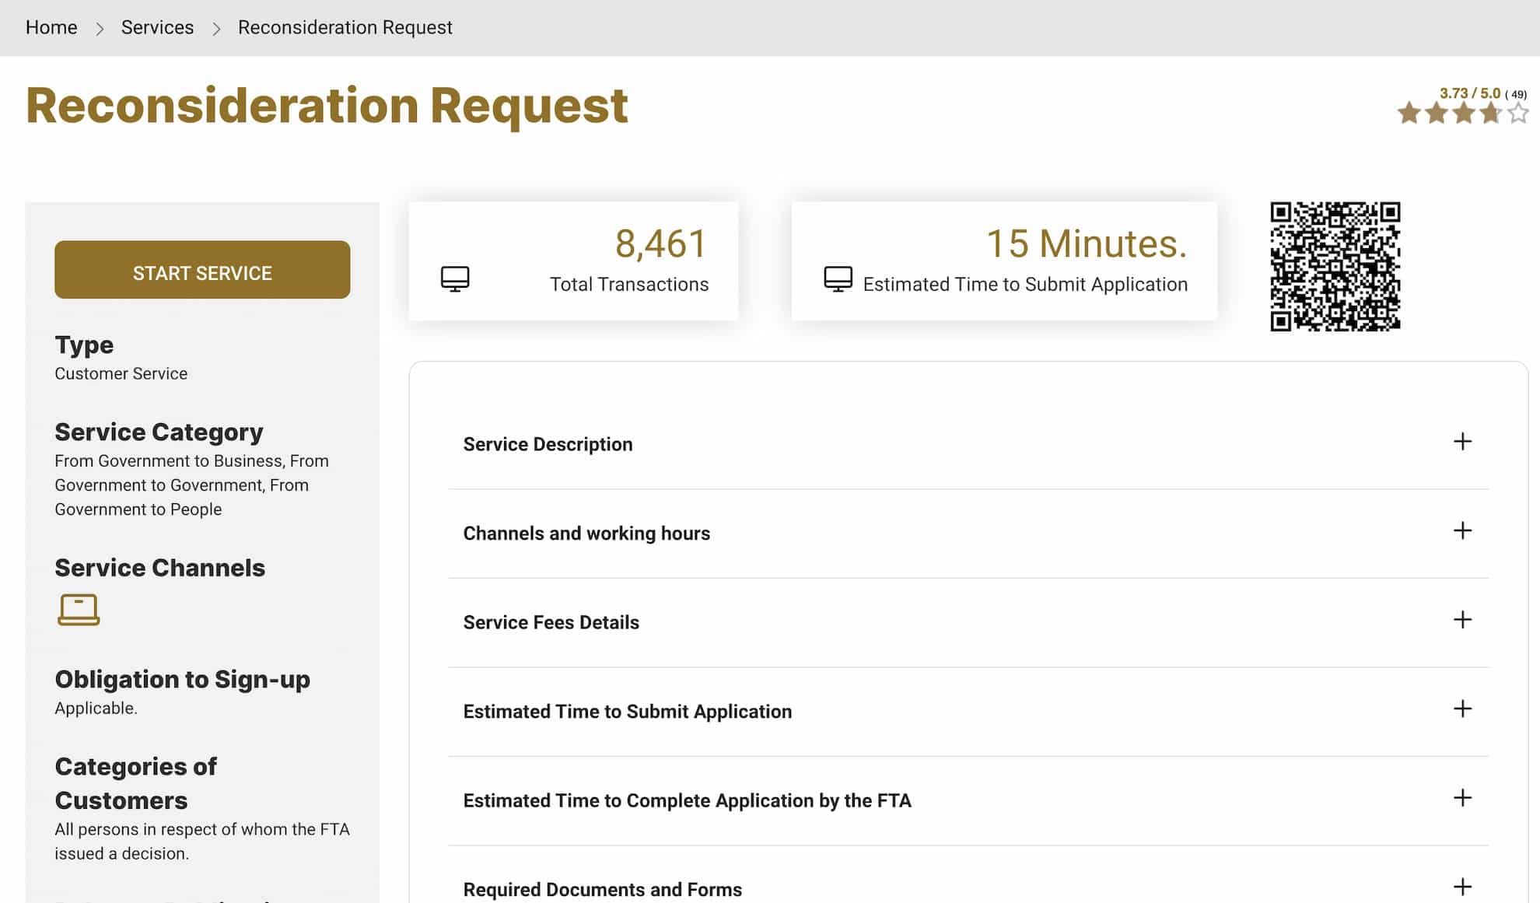Expand Channels and working hours section
The height and width of the screenshot is (903, 1540).
pos(968,534)
